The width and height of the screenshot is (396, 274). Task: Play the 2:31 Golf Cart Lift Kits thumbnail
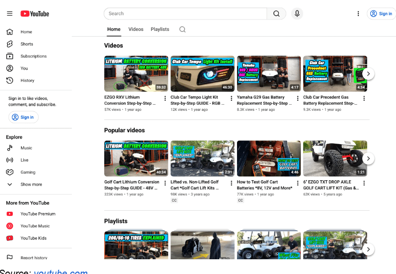pos(202,158)
